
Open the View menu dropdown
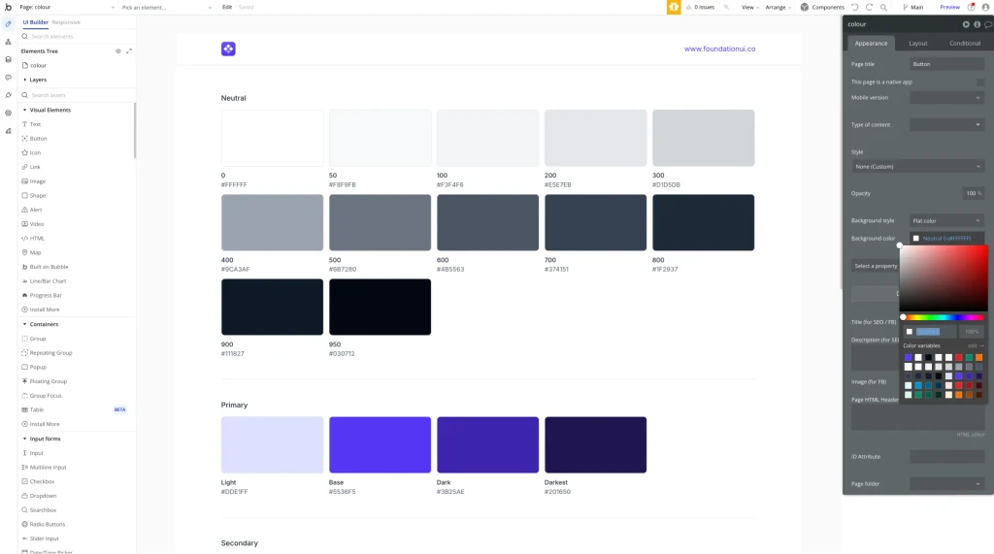pyautogui.click(x=750, y=7)
